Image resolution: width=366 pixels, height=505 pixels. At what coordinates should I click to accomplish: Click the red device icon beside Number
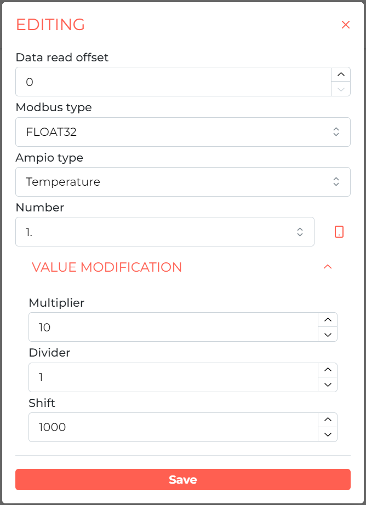pyautogui.click(x=339, y=232)
